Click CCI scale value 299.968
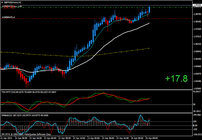The width and height of the screenshot is (202, 140). pyautogui.click(x=197, y=115)
